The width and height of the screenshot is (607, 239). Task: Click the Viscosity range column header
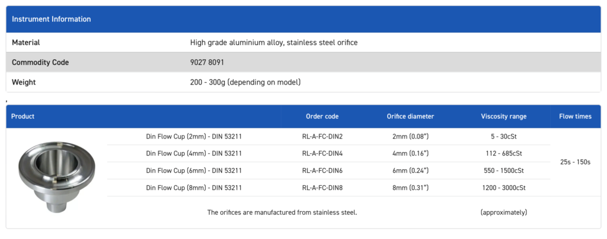[504, 117]
